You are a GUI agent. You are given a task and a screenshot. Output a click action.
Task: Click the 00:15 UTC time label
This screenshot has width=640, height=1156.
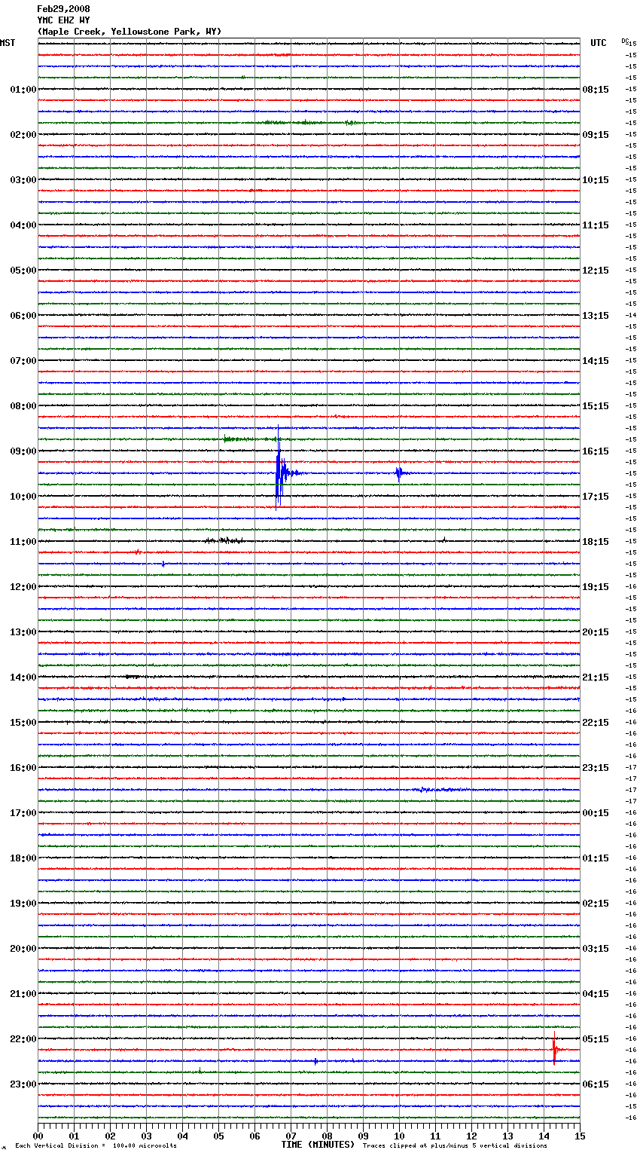tap(596, 813)
